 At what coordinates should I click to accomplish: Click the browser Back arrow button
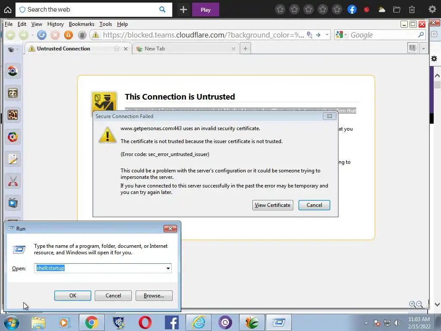[x=10, y=35]
